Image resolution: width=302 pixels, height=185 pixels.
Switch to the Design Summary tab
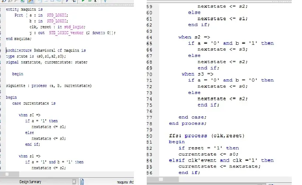tap(31, 182)
